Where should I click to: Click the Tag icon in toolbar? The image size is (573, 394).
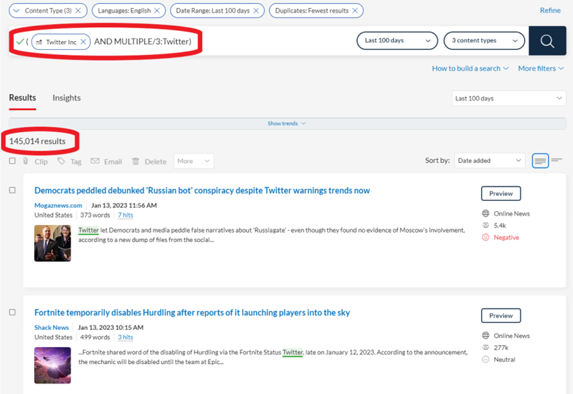[61, 161]
